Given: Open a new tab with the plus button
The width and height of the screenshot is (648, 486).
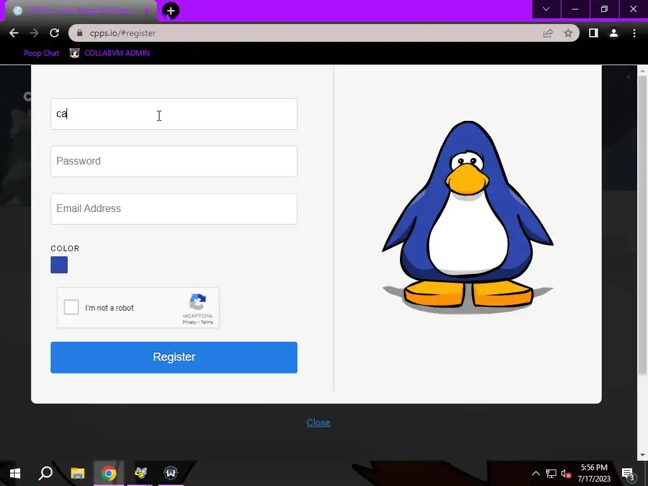Looking at the screenshot, I should [171, 11].
